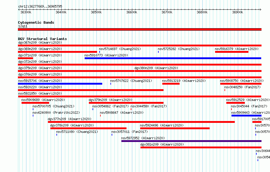Open the dgv377n209 (Almarri2020) label
Viewport: 270px width, 172px height.
tap(69, 119)
